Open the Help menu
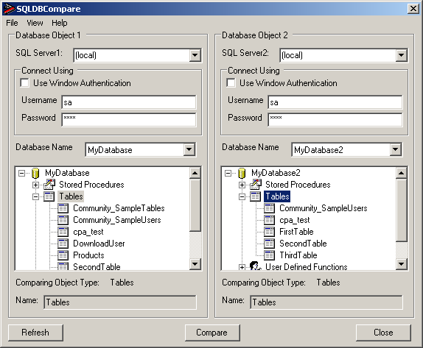The width and height of the screenshot is (423, 348). coord(60,23)
